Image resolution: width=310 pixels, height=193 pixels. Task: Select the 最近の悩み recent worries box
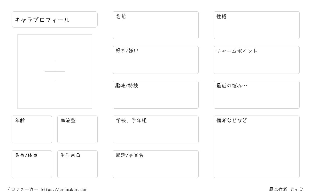[x=257, y=95]
